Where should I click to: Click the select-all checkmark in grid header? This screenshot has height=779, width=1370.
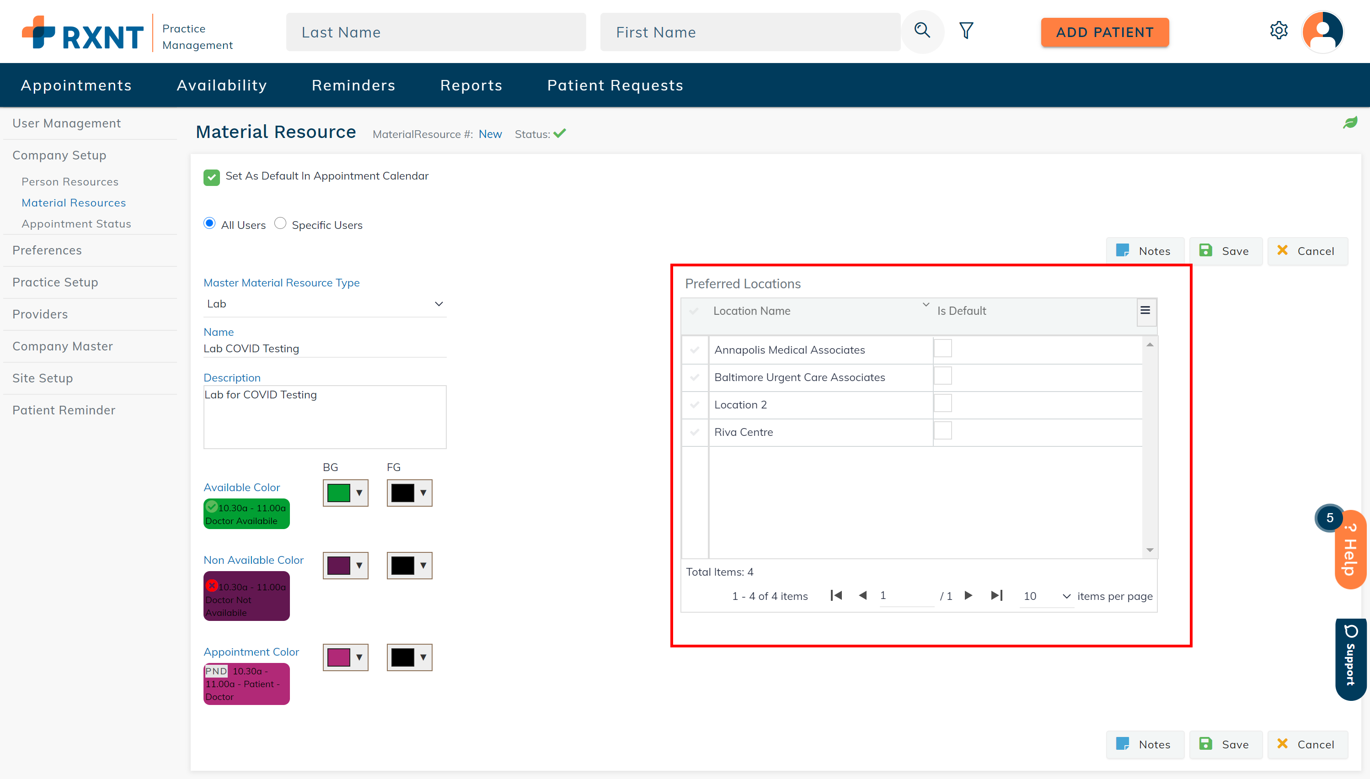(x=694, y=311)
